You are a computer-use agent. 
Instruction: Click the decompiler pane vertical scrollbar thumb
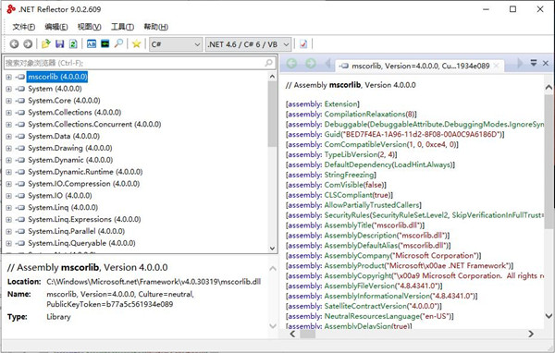coord(549,161)
